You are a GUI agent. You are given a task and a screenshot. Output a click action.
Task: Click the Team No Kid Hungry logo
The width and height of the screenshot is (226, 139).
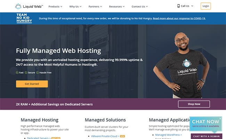24,18
